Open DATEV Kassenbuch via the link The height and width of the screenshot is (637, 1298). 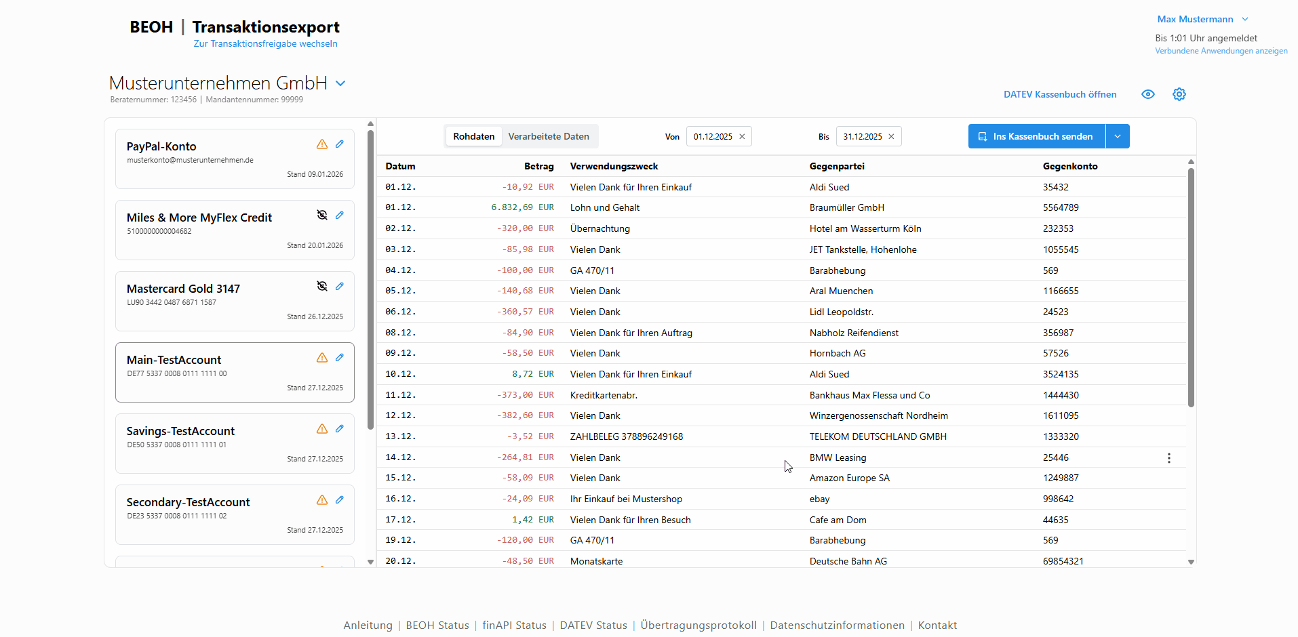[1059, 94]
